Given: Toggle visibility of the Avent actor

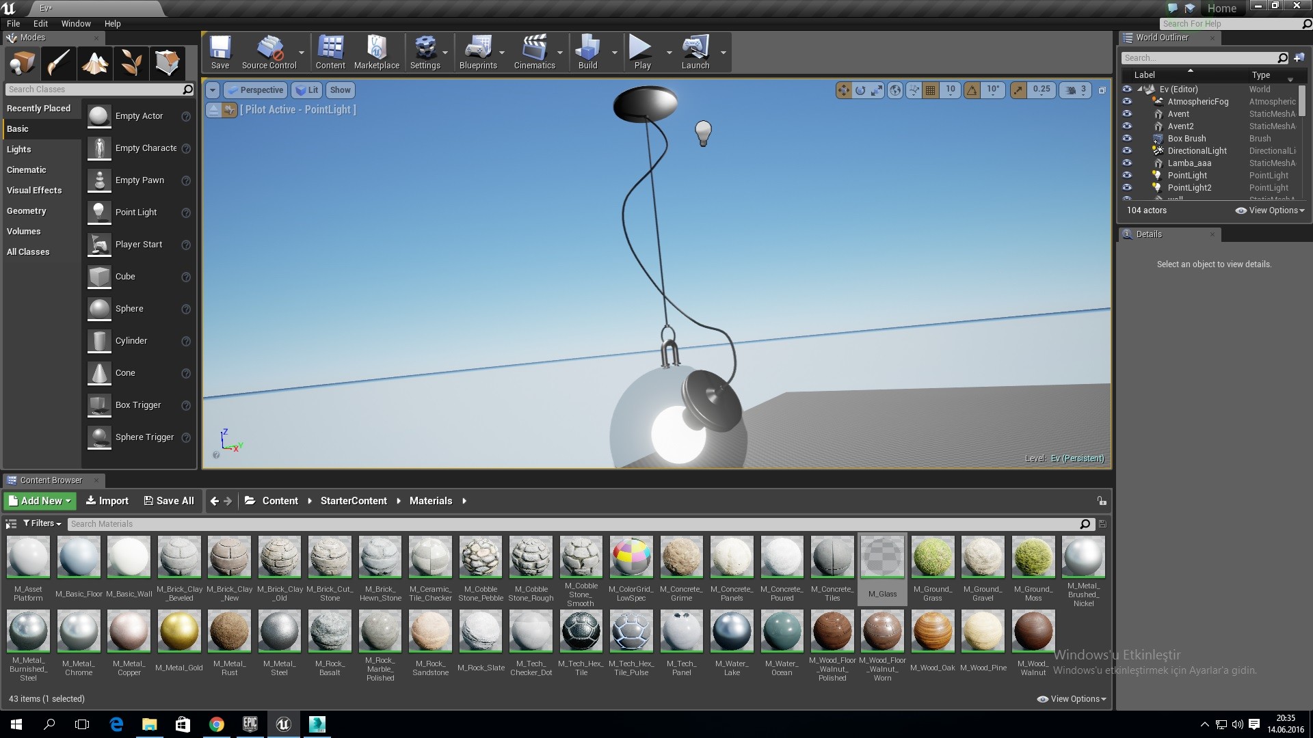Looking at the screenshot, I should [x=1127, y=114].
